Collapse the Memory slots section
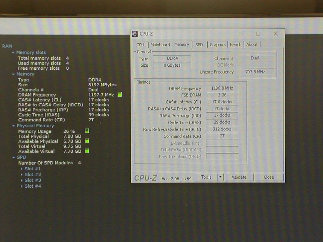This screenshot has width=323, height=242. pyautogui.click(x=13, y=53)
